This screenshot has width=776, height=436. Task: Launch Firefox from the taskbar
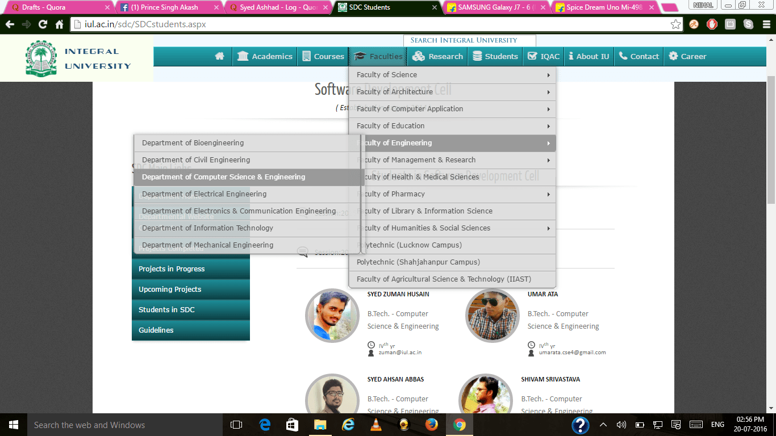(x=432, y=425)
